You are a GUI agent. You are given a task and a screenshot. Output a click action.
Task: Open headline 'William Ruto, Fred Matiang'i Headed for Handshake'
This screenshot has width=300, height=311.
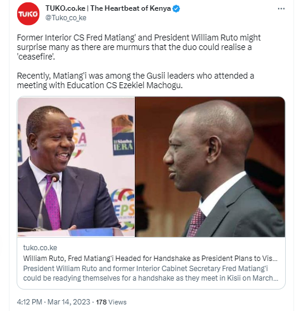pos(150,259)
